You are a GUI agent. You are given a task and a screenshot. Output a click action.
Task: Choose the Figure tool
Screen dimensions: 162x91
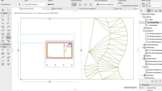3,64
